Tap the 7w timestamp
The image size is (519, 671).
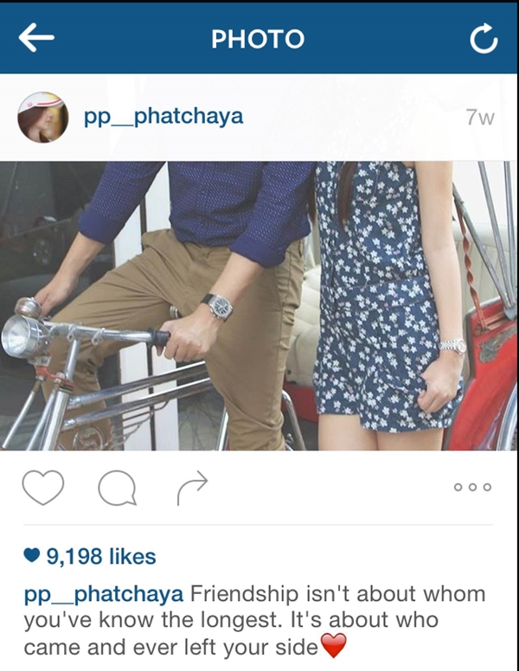pyautogui.click(x=480, y=117)
